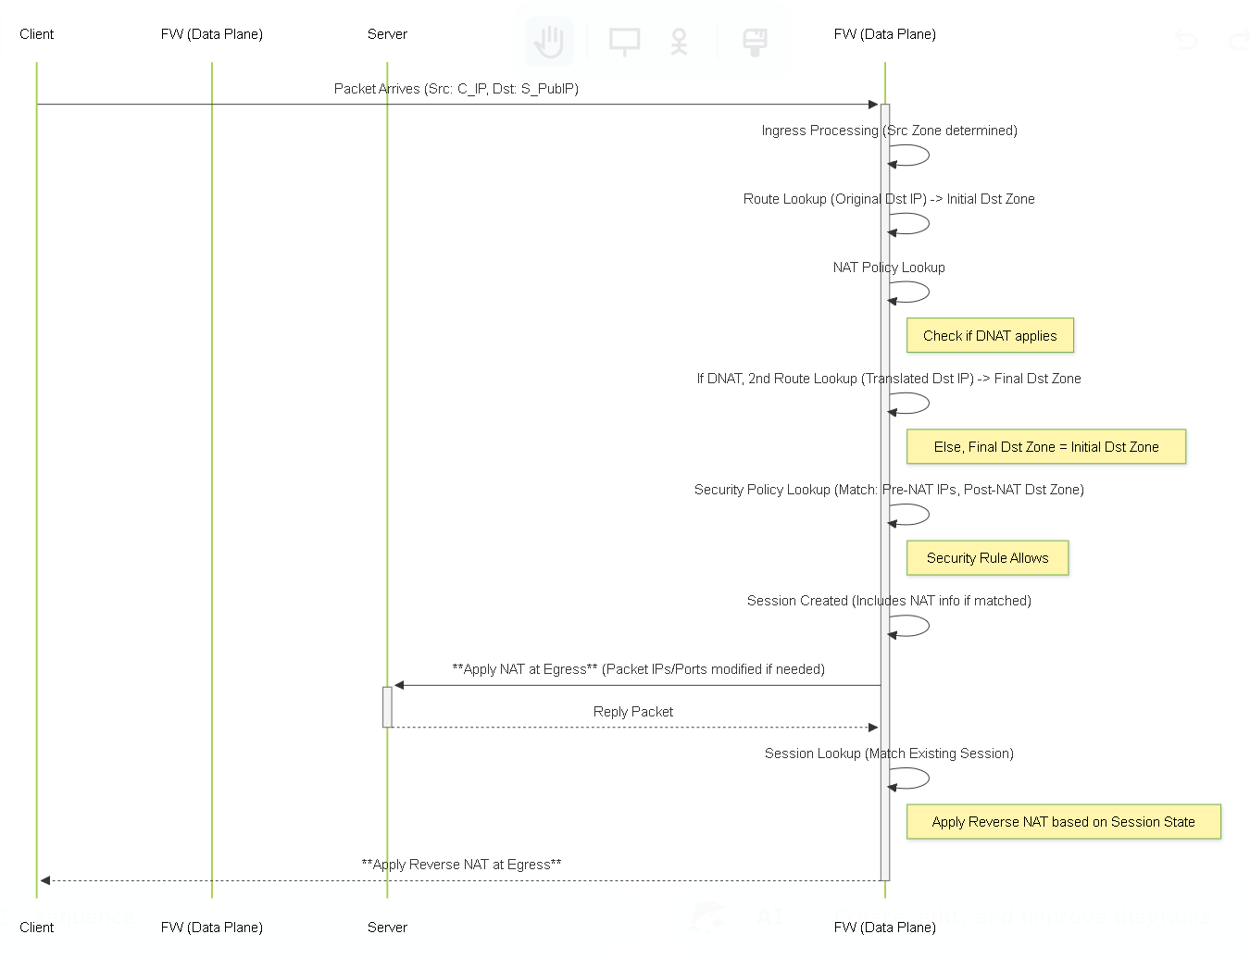Select the add participant box tool
The image size is (1250, 959).
pos(624,42)
